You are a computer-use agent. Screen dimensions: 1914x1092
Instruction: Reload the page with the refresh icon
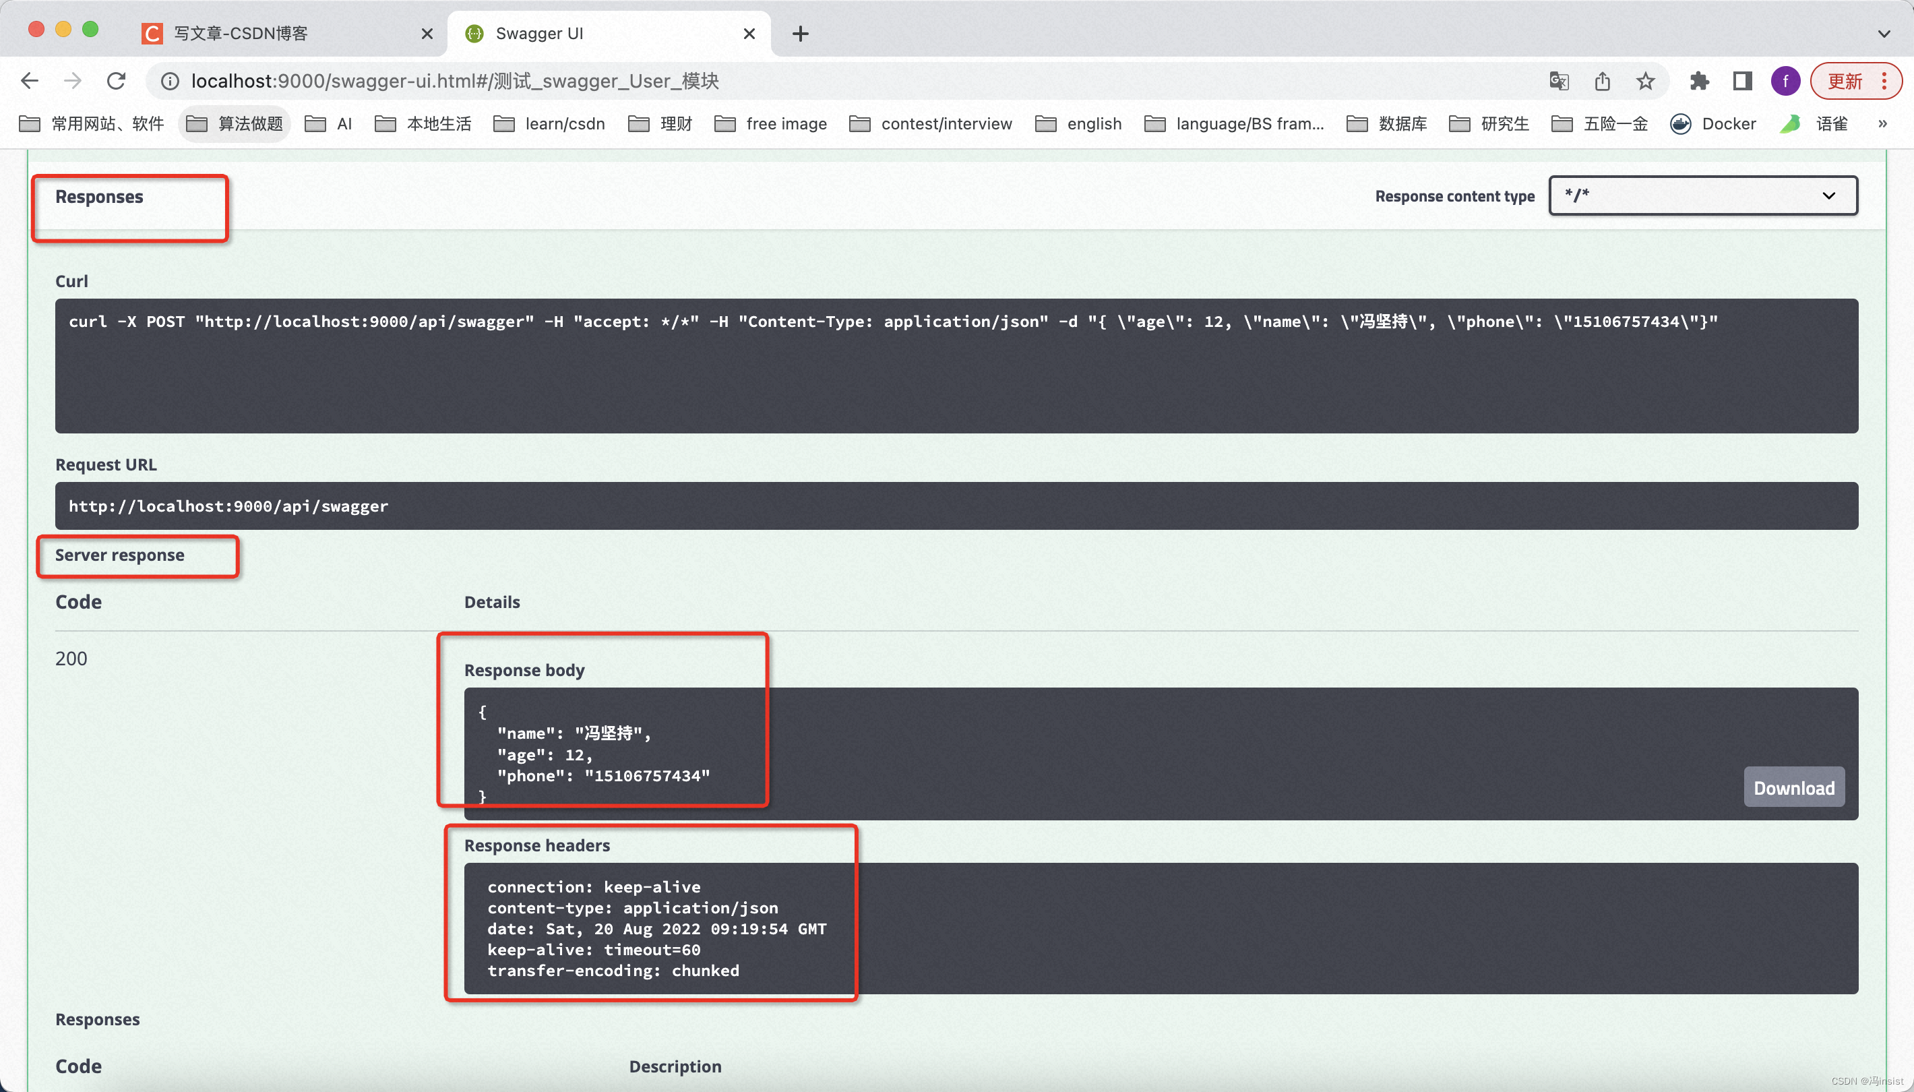116,81
